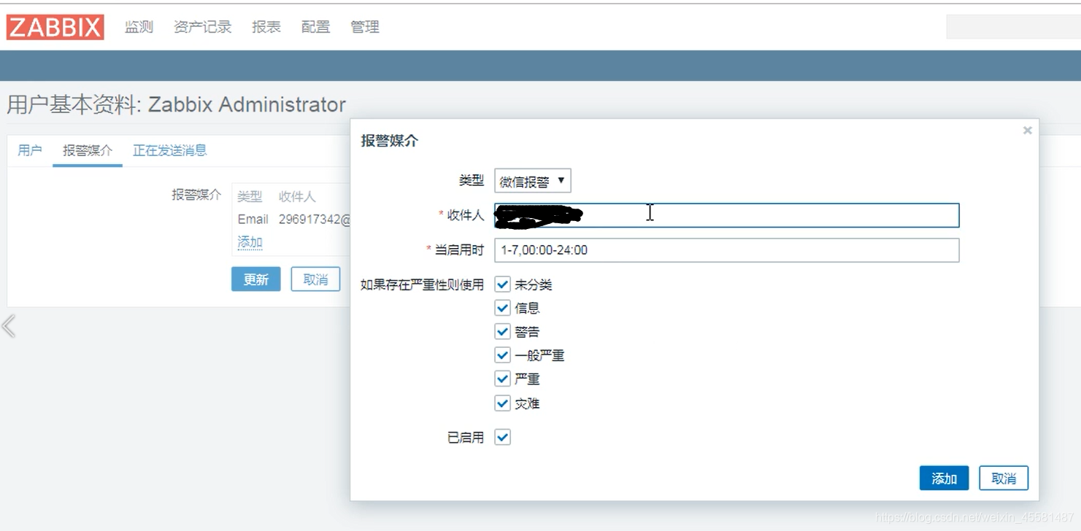
Task: Open the 资产记录 menu
Action: pyautogui.click(x=202, y=27)
